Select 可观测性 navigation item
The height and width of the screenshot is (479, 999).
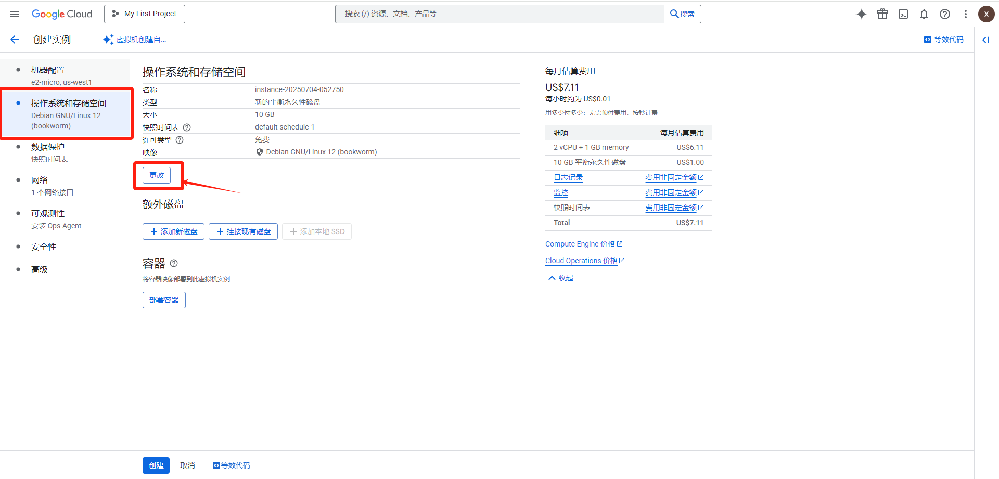point(65,219)
